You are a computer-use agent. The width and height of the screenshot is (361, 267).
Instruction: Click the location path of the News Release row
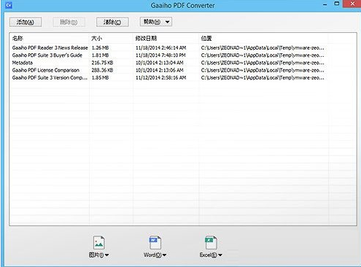pos(263,48)
